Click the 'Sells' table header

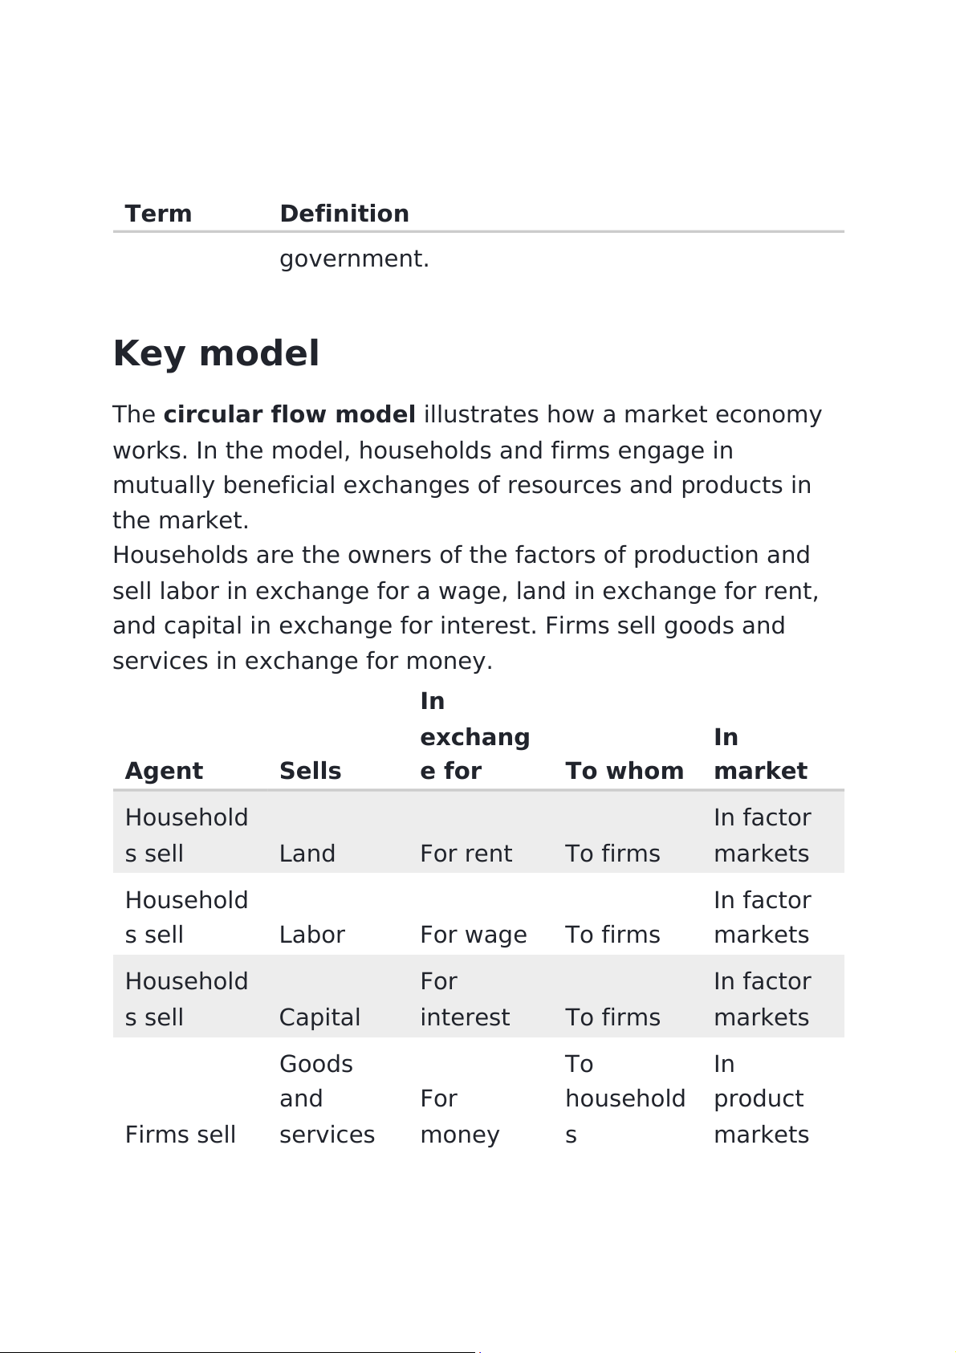(x=310, y=771)
